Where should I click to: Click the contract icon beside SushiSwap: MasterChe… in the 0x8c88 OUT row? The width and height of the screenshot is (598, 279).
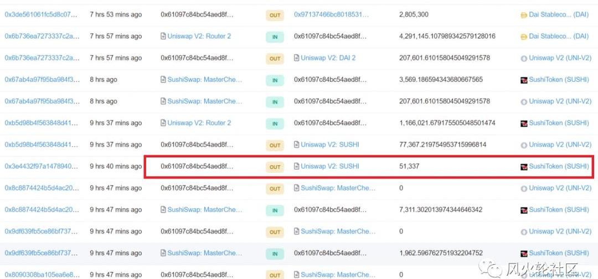click(x=297, y=188)
